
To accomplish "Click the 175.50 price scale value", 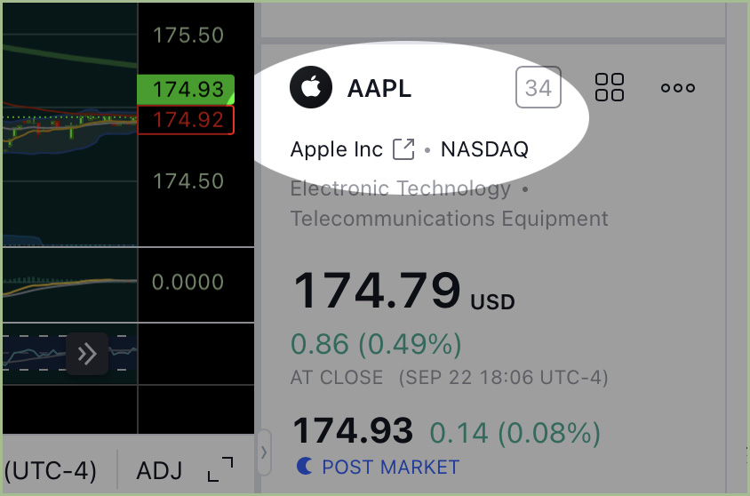I will coord(188,36).
